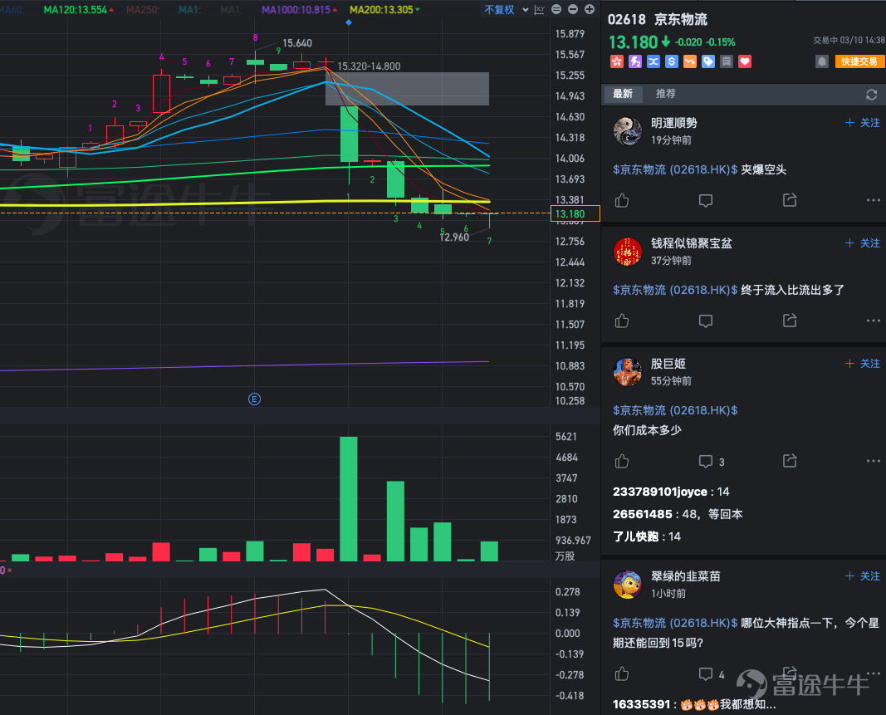Follow user 明運順勢
This screenshot has width=886, height=715.
click(863, 123)
